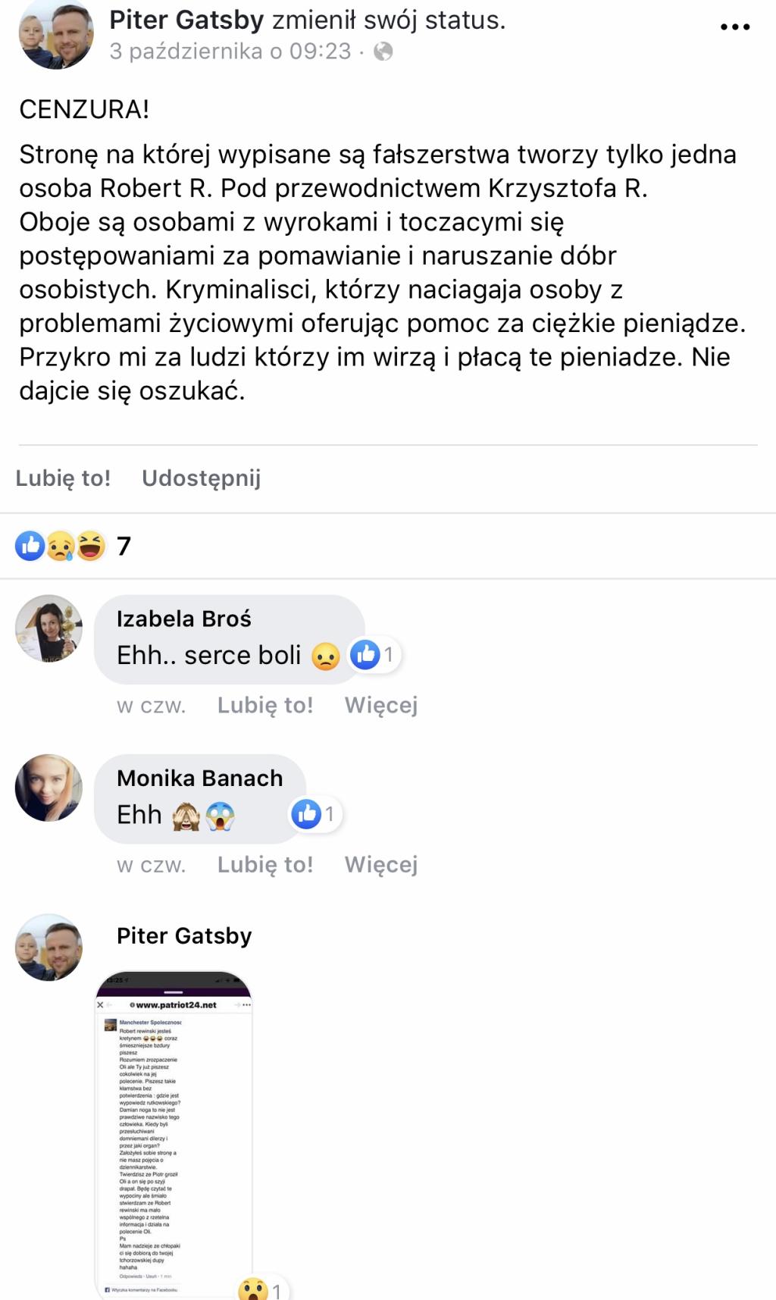Open the post author's profile picture
776x1300 pixels.
click(56, 35)
